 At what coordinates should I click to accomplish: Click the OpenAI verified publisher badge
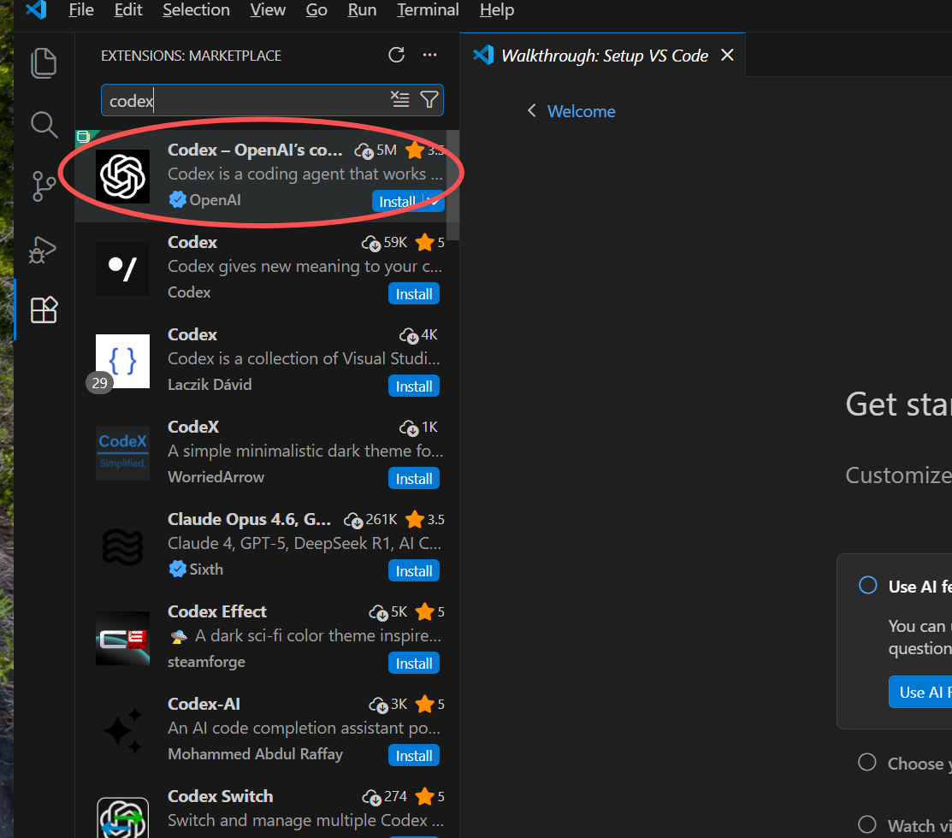[177, 199]
